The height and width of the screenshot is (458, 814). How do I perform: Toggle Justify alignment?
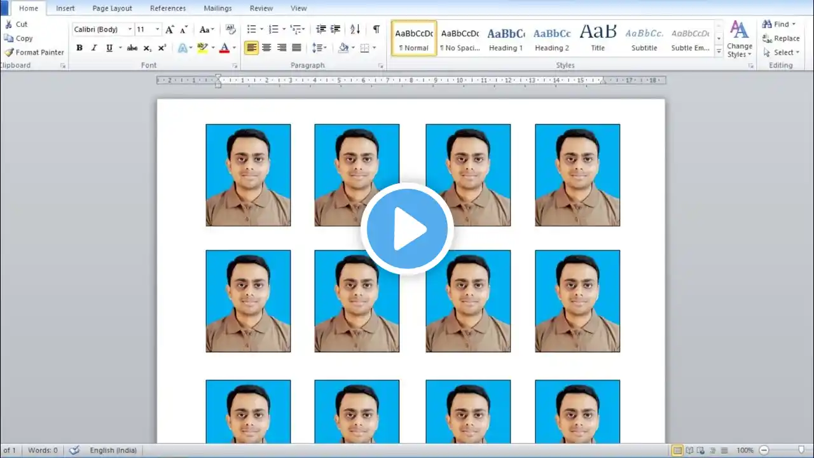click(x=296, y=48)
